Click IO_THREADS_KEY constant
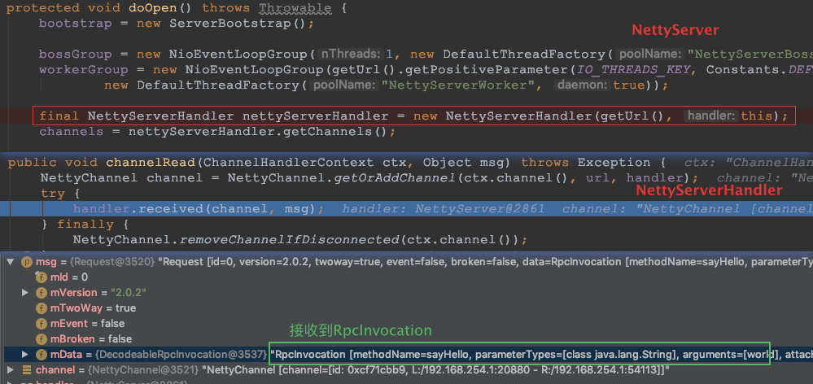This screenshot has height=384, width=813. [634, 69]
